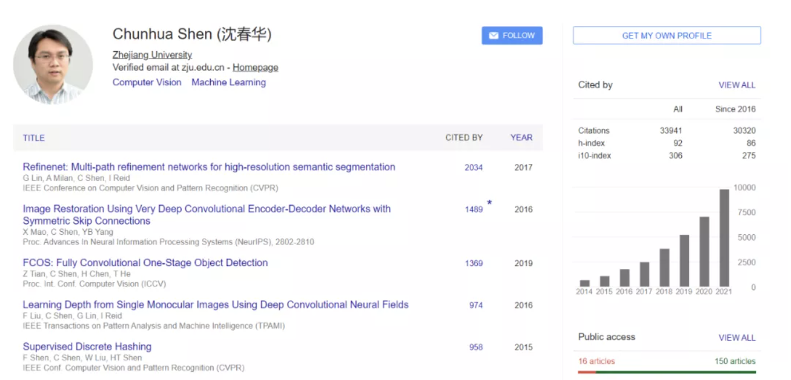
Task: Open the Refinenet multi-path refinement paper
Action: coord(208,167)
